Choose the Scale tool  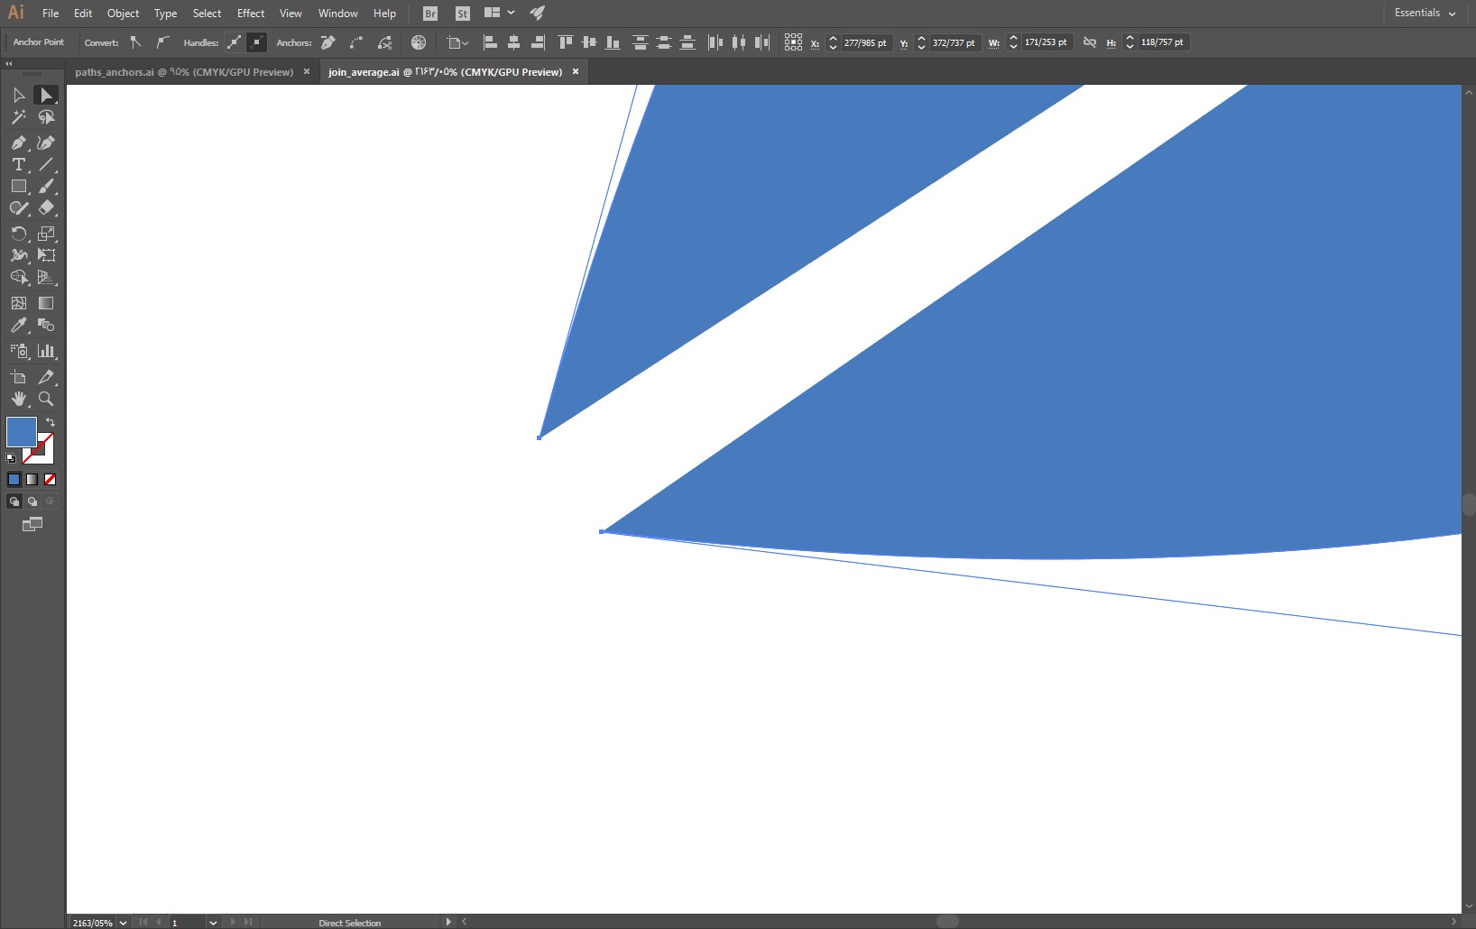click(x=46, y=234)
